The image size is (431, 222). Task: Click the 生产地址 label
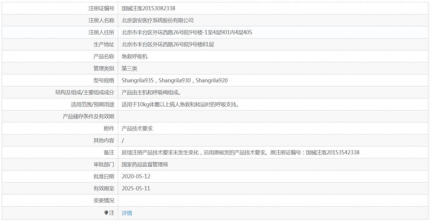click(x=104, y=45)
